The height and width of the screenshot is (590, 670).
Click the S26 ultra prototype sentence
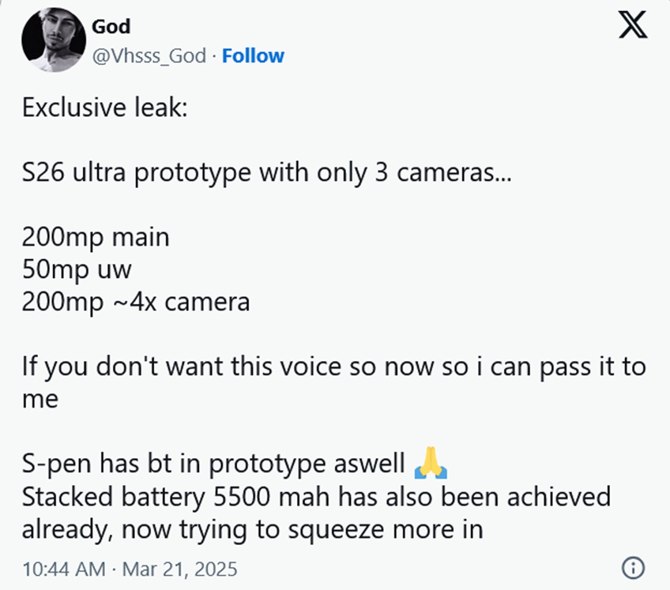[267, 173]
